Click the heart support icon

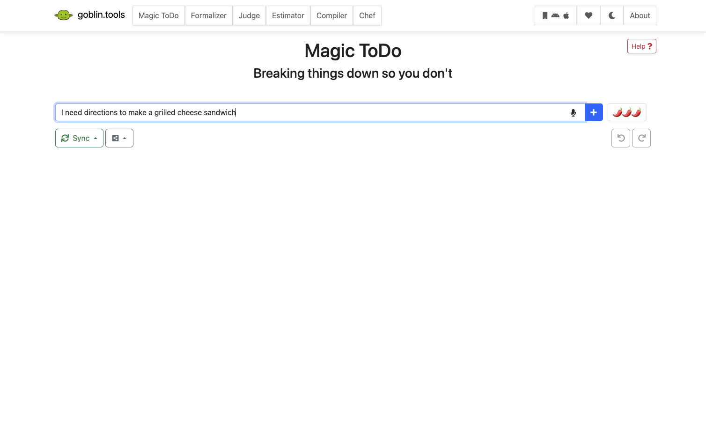click(x=588, y=15)
